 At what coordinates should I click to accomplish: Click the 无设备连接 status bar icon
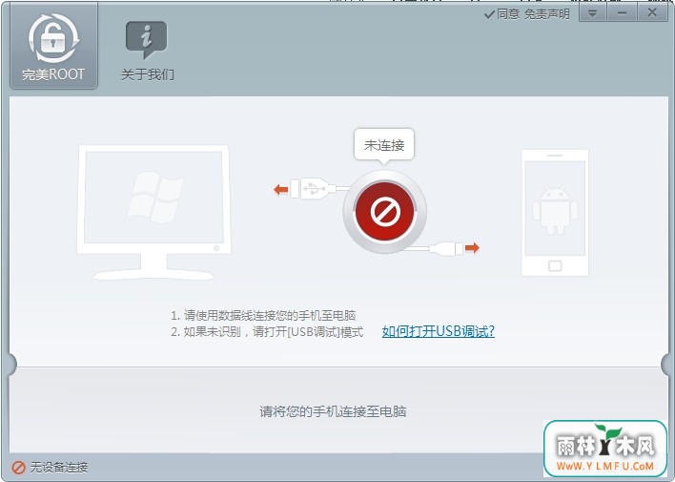[x=18, y=468]
